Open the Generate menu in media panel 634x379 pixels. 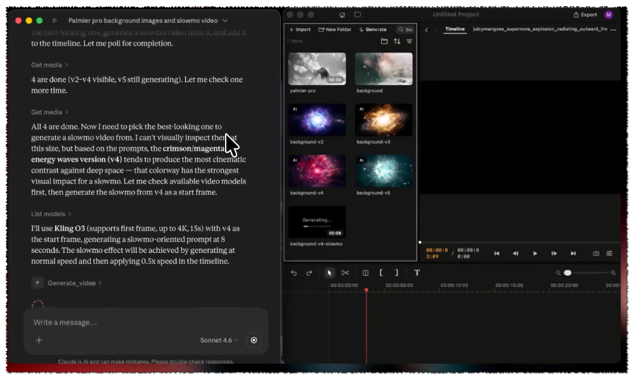click(373, 30)
